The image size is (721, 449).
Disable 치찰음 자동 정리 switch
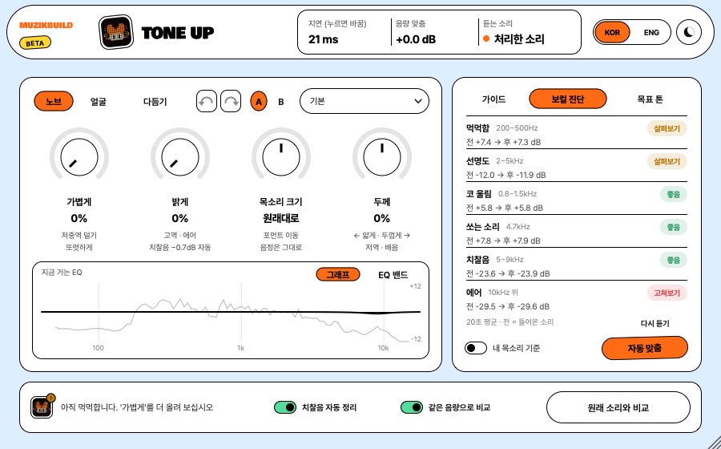pos(285,407)
